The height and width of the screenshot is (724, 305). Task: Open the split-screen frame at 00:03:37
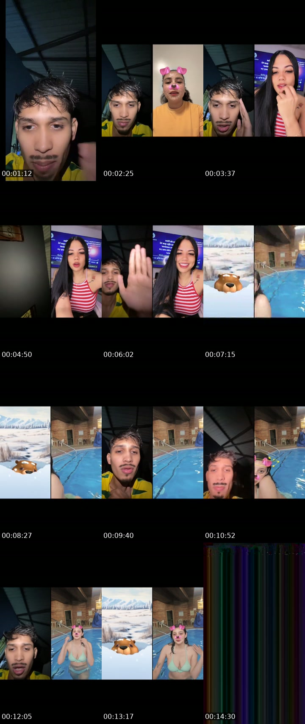tap(254, 90)
